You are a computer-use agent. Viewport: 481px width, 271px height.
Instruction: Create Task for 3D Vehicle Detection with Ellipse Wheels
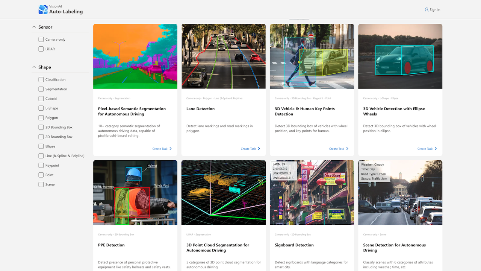(427, 149)
